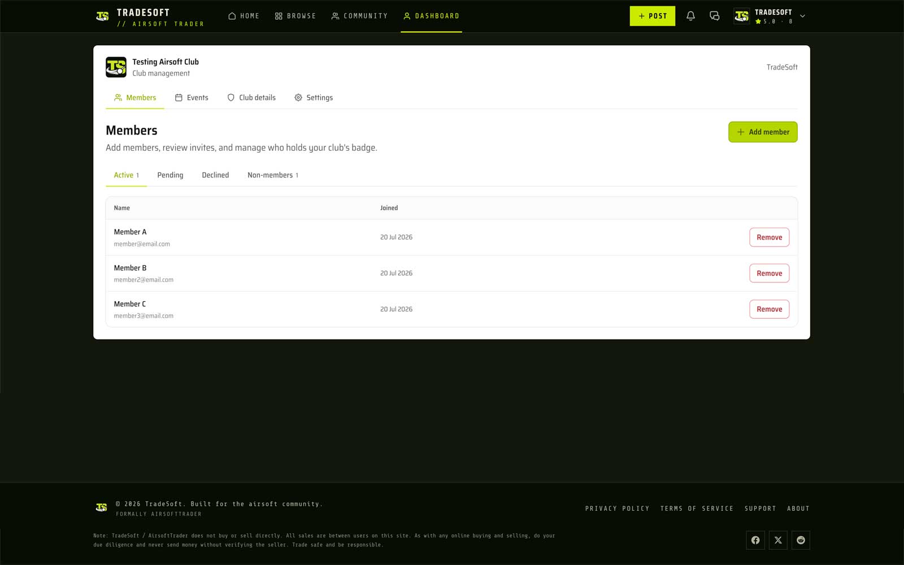Image resolution: width=904 pixels, height=565 pixels.
Task: Click the Testing Airsoft Club logo
Action: tap(116, 67)
